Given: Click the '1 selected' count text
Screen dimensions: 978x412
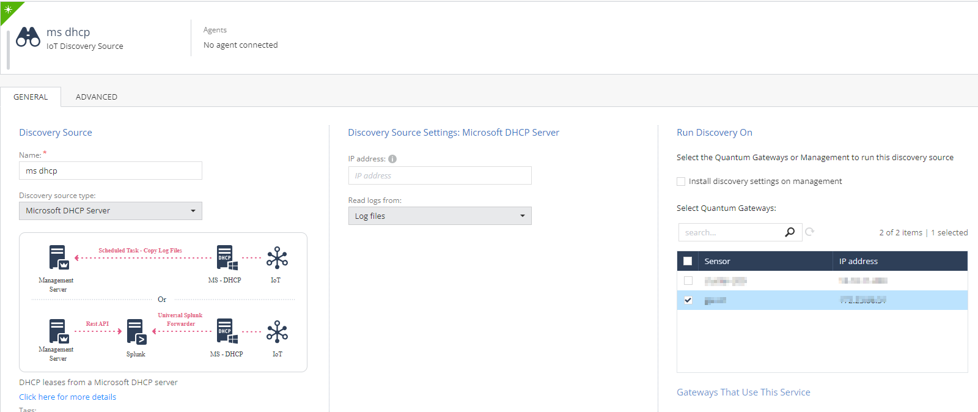Looking at the screenshot, I should (x=949, y=233).
